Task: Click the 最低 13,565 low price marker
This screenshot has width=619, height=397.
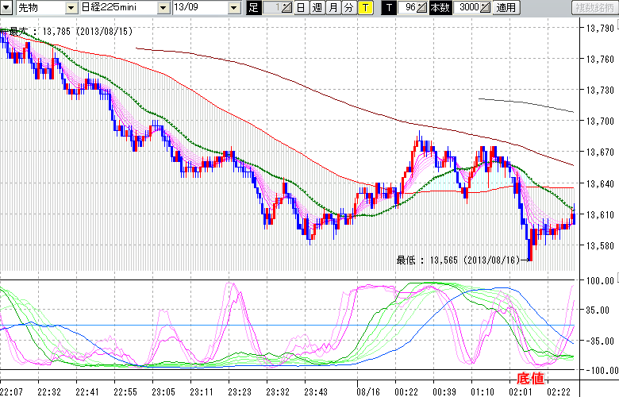Action: click(460, 260)
